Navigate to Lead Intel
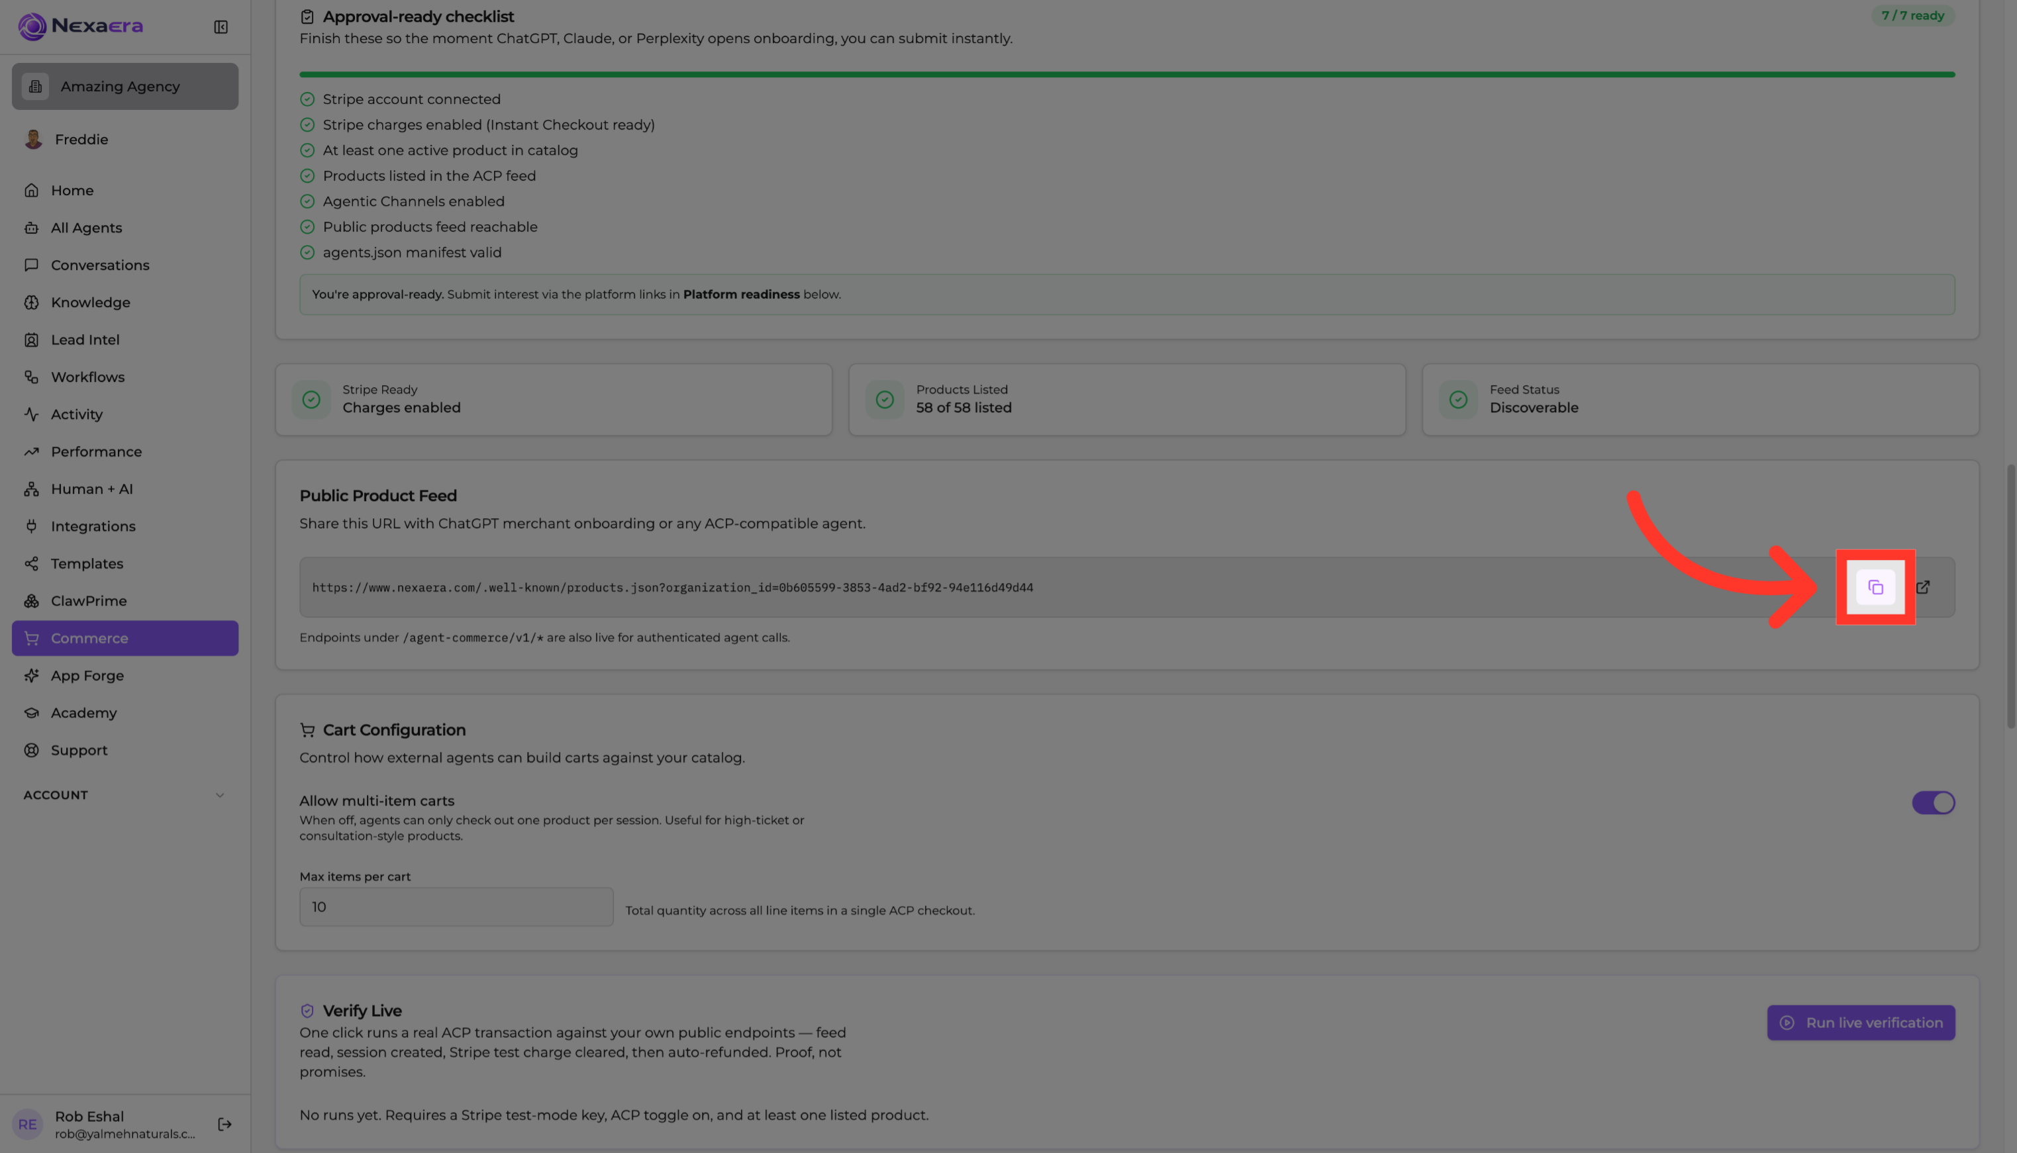This screenshot has height=1153, width=2017. [x=125, y=340]
